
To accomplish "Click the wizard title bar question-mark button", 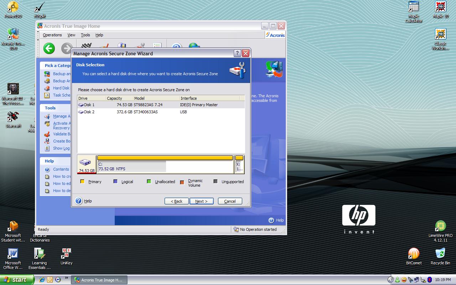I will [237, 53].
